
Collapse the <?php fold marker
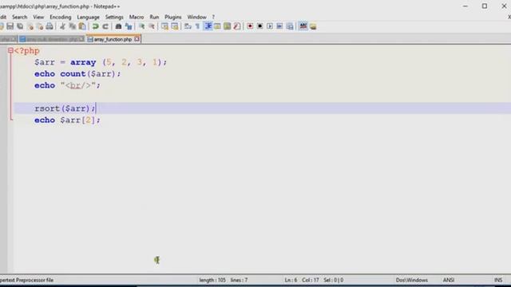click(x=10, y=50)
